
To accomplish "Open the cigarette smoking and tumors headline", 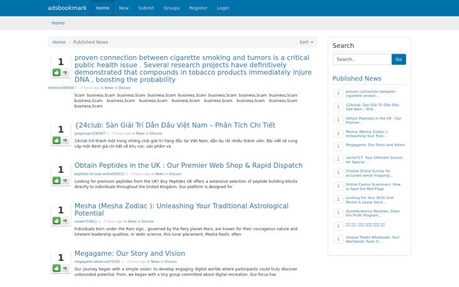I will coord(193,68).
